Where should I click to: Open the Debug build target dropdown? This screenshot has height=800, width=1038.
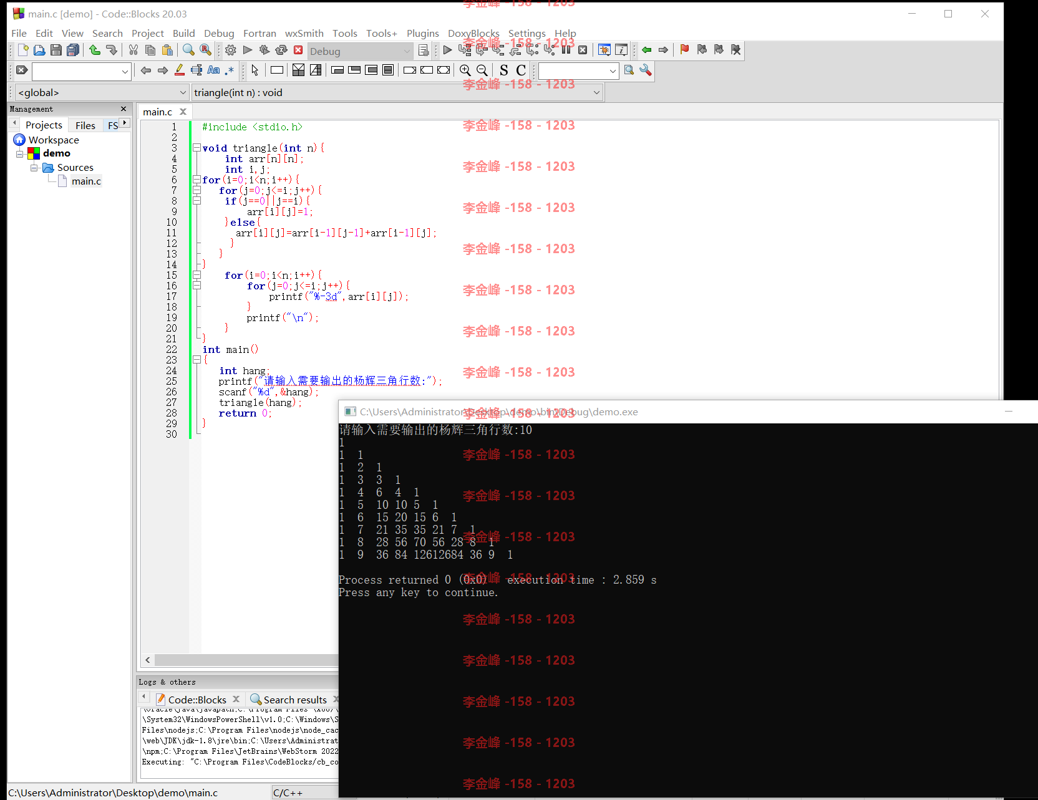(360, 51)
